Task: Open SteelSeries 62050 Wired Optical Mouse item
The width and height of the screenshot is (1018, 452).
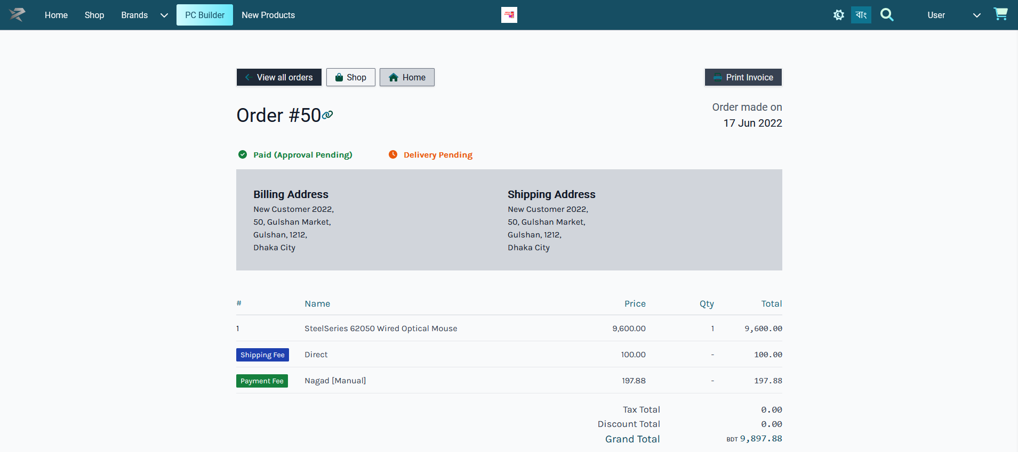Action: 381,328
